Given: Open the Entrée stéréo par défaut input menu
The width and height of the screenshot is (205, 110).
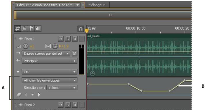Looking at the screenshot, I should (46, 54).
